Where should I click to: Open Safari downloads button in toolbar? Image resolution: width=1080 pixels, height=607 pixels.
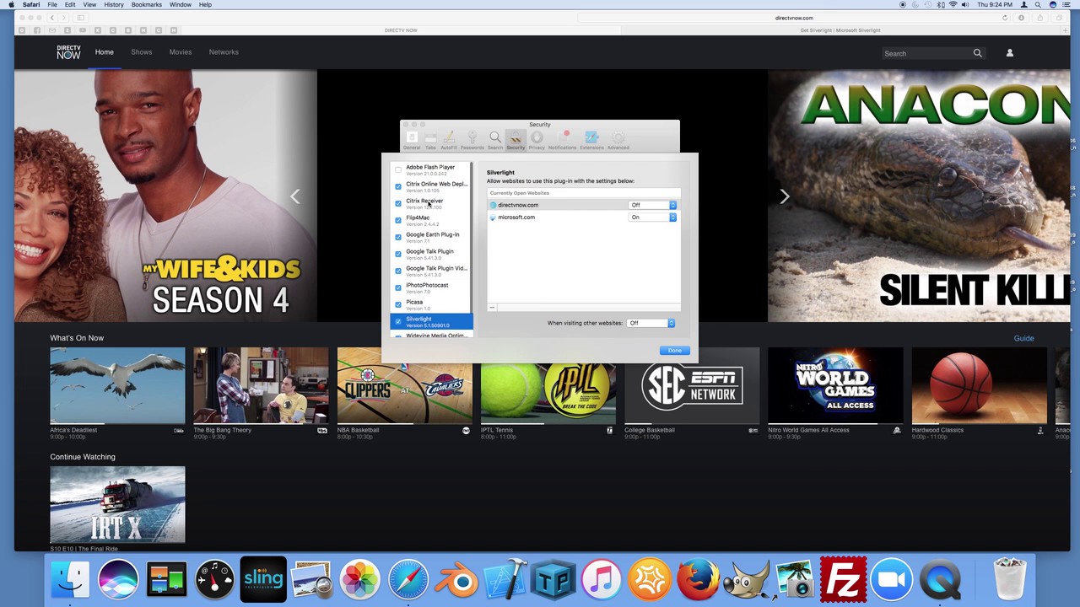coord(1022,18)
